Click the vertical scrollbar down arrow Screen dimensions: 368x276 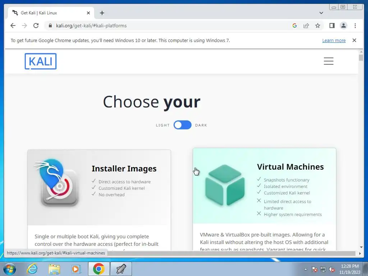(361, 247)
